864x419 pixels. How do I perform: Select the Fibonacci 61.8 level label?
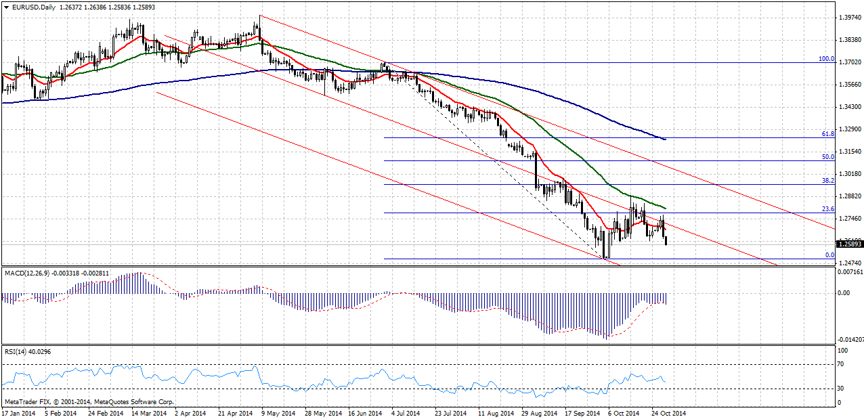tap(827, 134)
